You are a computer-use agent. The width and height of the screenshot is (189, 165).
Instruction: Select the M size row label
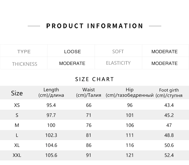pyautogui.click(x=17, y=125)
